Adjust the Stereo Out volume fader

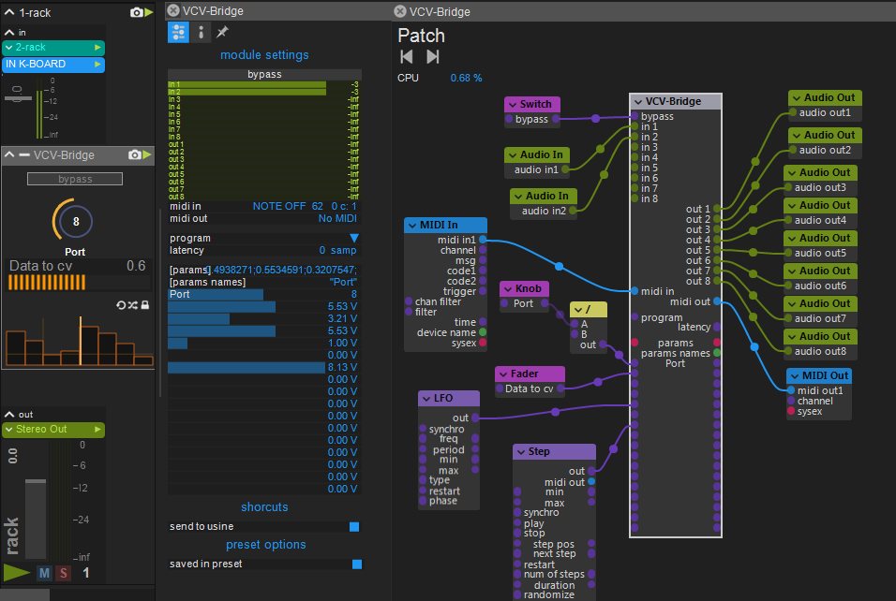coord(36,482)
